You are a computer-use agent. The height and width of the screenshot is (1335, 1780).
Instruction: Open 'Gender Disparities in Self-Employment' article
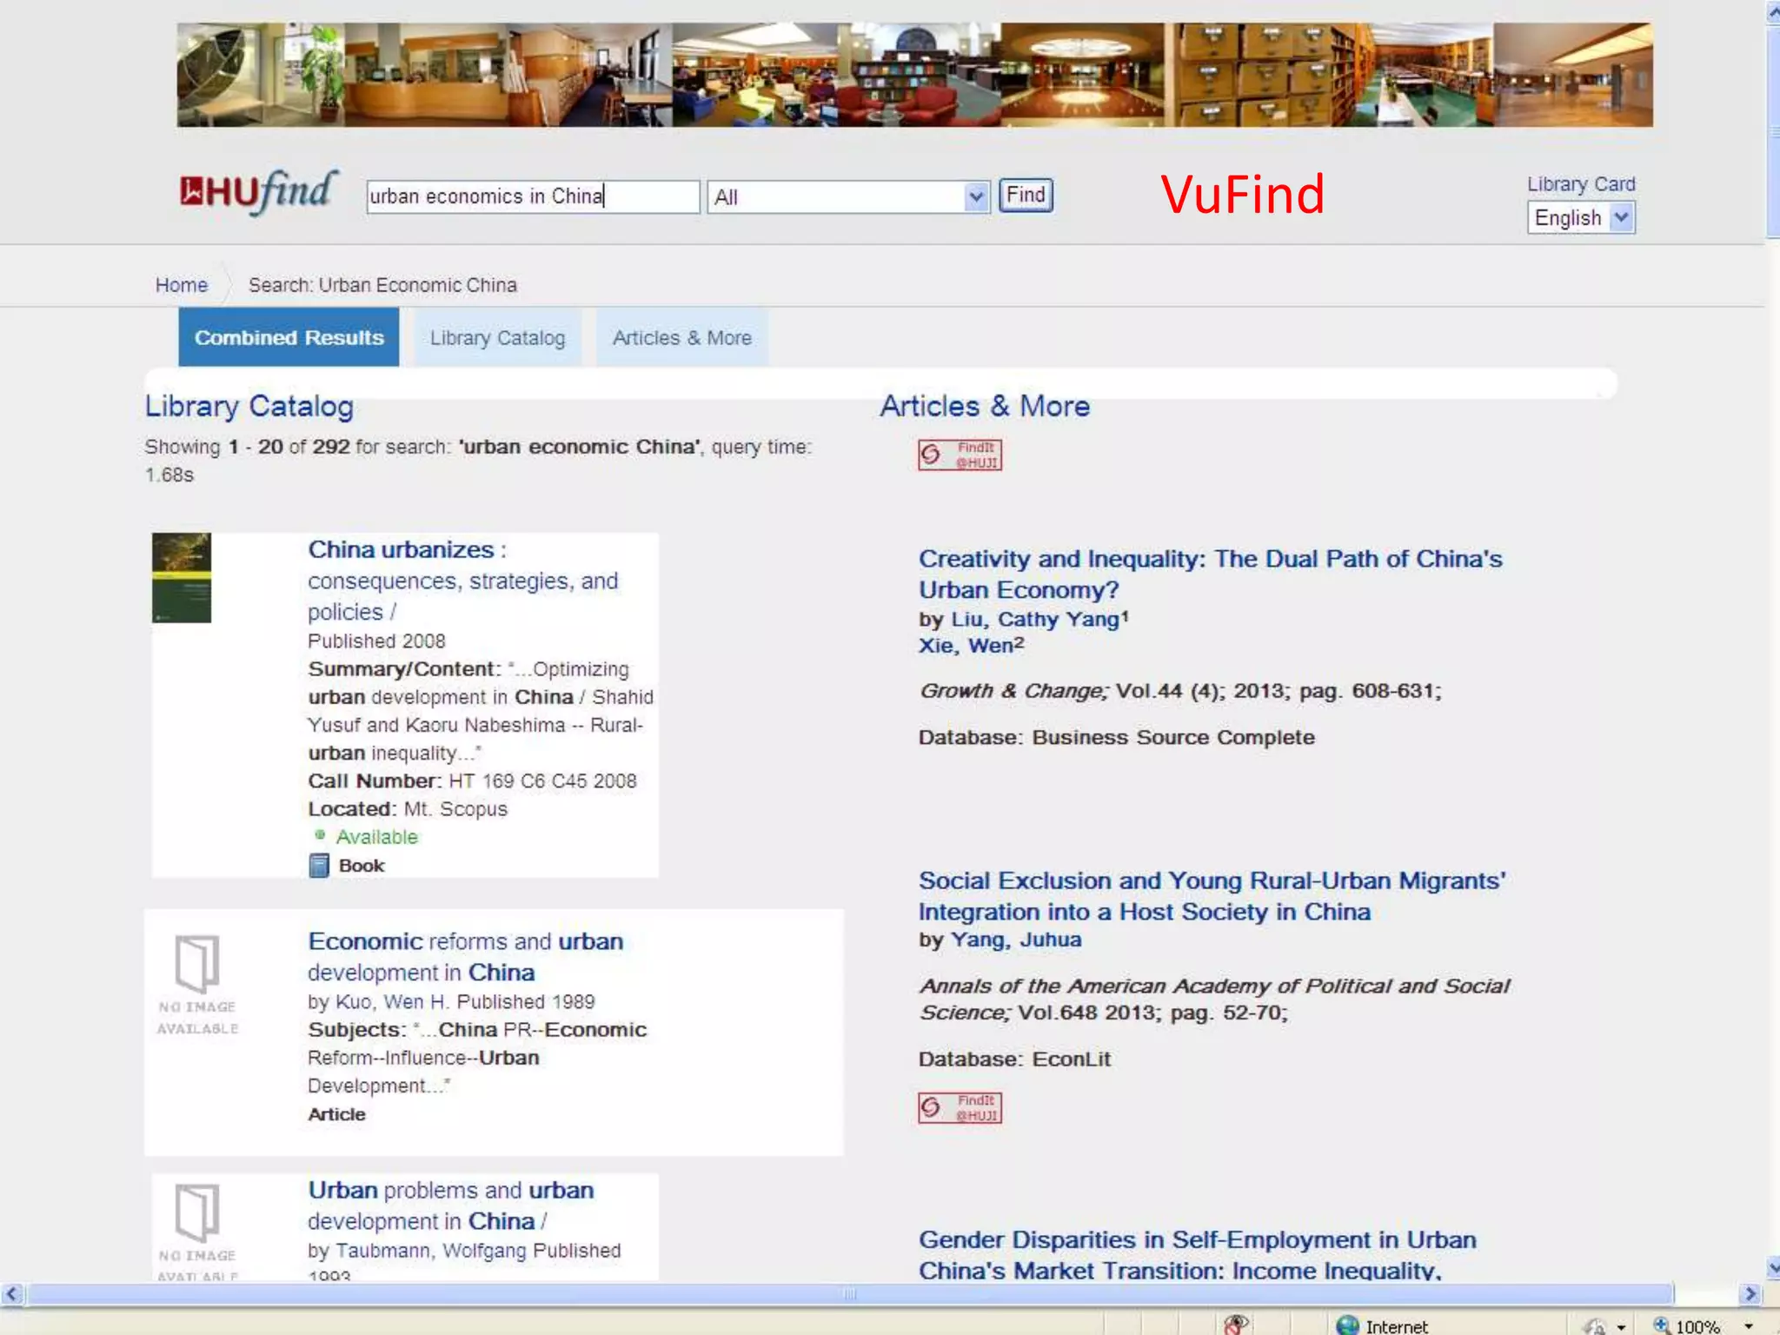coord(1198,1254)
